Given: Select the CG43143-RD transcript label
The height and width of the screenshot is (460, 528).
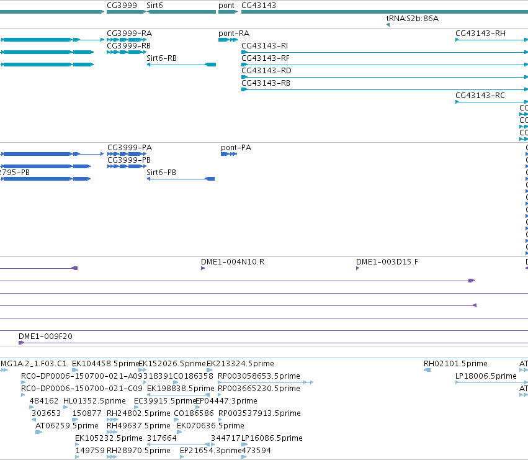Looking at the screenshot, I should [266, 71].
